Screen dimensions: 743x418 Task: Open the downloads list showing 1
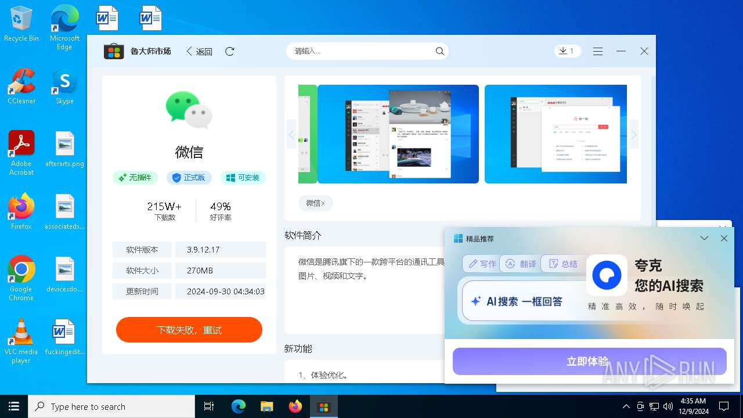point(568,51)
